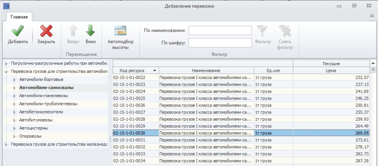
Task: Sort by the Код ресурса column header
Action: pos(136,70)
